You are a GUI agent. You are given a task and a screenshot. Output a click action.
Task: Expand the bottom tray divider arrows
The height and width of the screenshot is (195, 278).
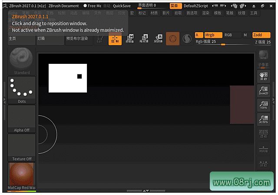(x=146, y=191)
